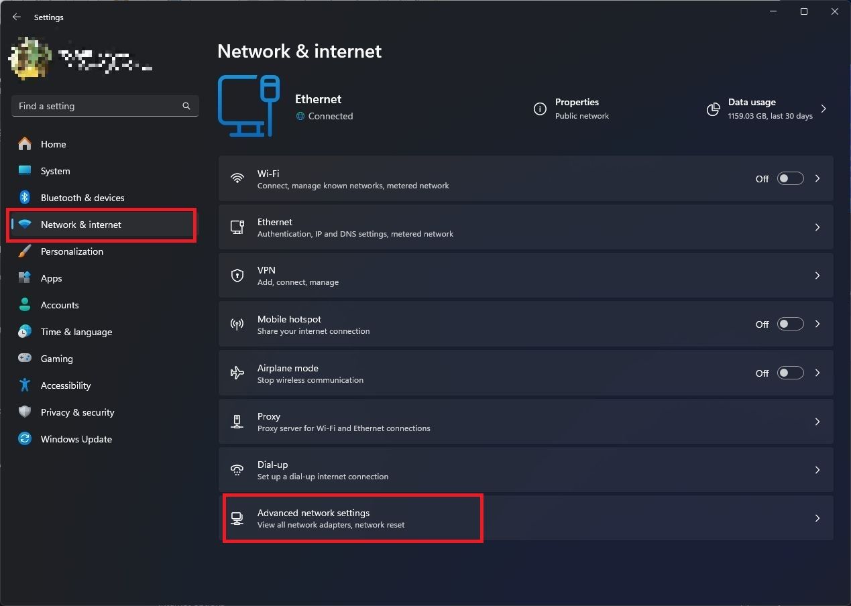
Task: Open Properties for the Public network
Action: click(577, 108)
